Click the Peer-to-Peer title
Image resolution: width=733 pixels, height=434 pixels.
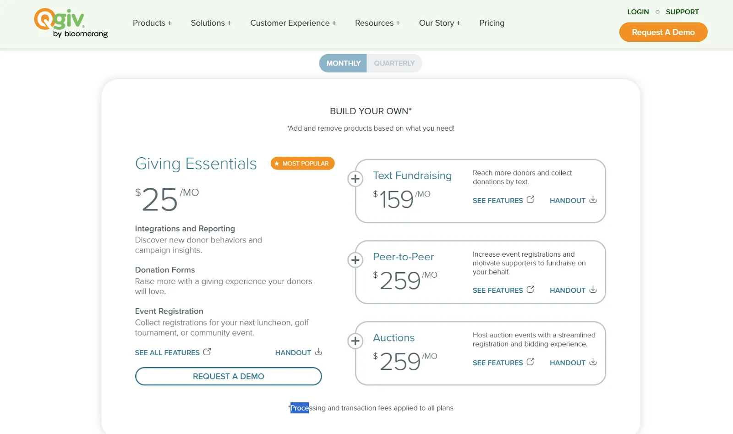pyautogui.click(x=403, y=257)
